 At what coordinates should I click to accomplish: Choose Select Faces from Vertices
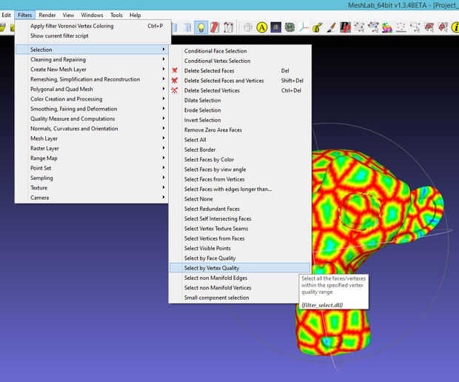[239, 179]
